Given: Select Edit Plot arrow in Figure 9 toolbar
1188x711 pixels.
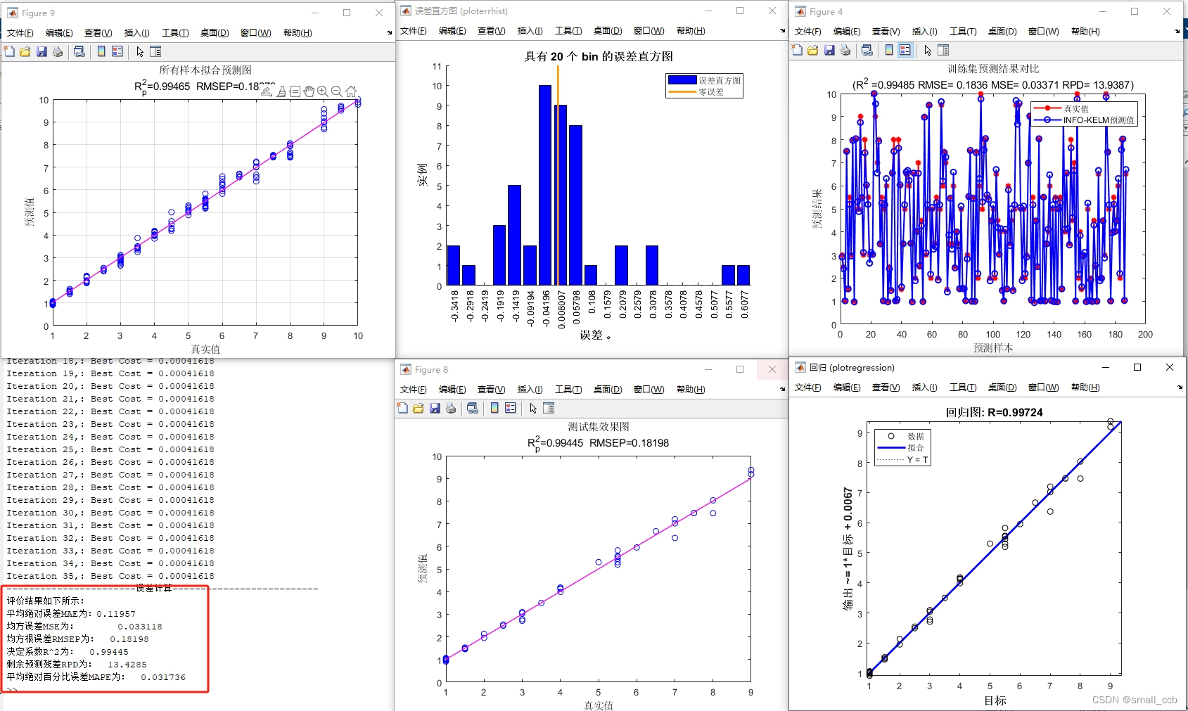Looking at the screenshot, I should click(x=140, y=51).
